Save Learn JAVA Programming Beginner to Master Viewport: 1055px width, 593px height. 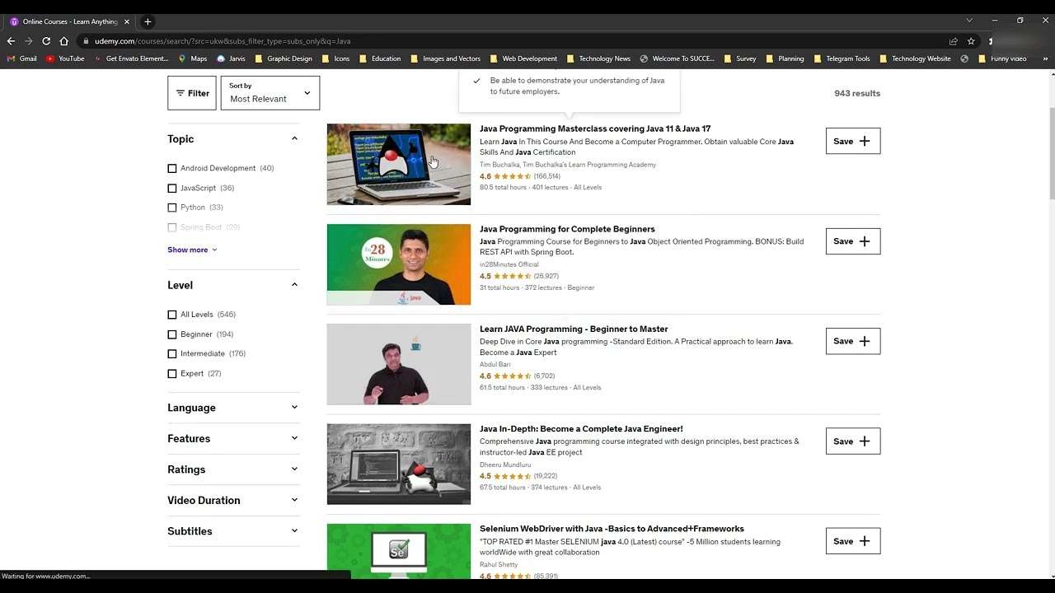click(853, 341)
